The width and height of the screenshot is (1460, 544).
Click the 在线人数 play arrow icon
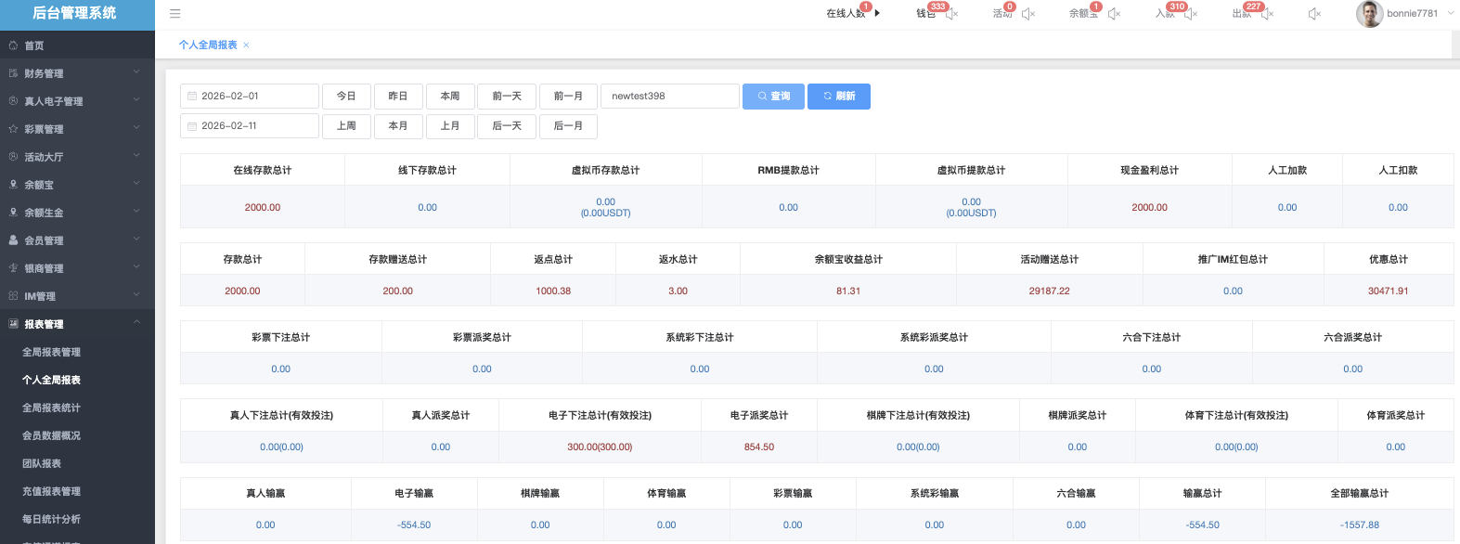point(877,13)
